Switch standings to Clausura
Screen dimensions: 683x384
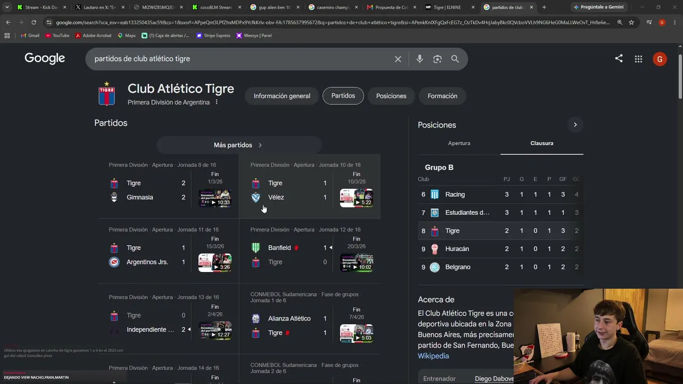542,143
